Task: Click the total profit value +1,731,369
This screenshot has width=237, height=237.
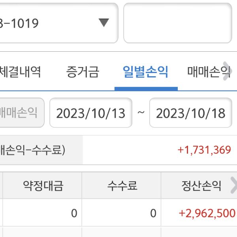Action: (x=204, y=150)
